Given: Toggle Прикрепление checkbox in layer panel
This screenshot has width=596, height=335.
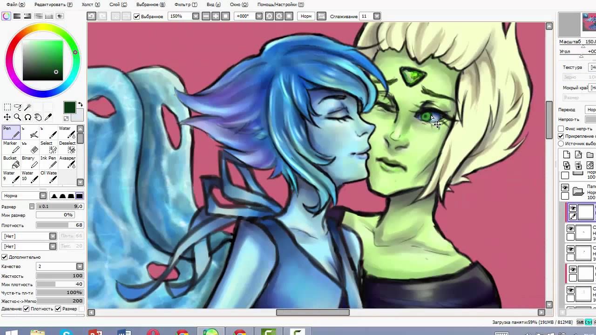Looking at the screenshot, I should (561, 136).
